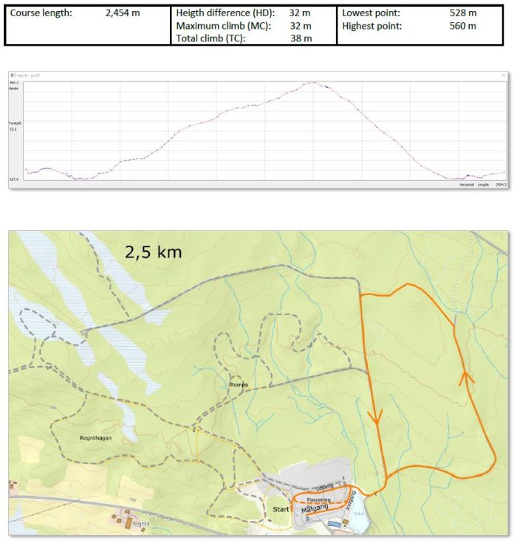Select the Lowest point value 528 m
The image size is (517, 543).
pos(463,13)
